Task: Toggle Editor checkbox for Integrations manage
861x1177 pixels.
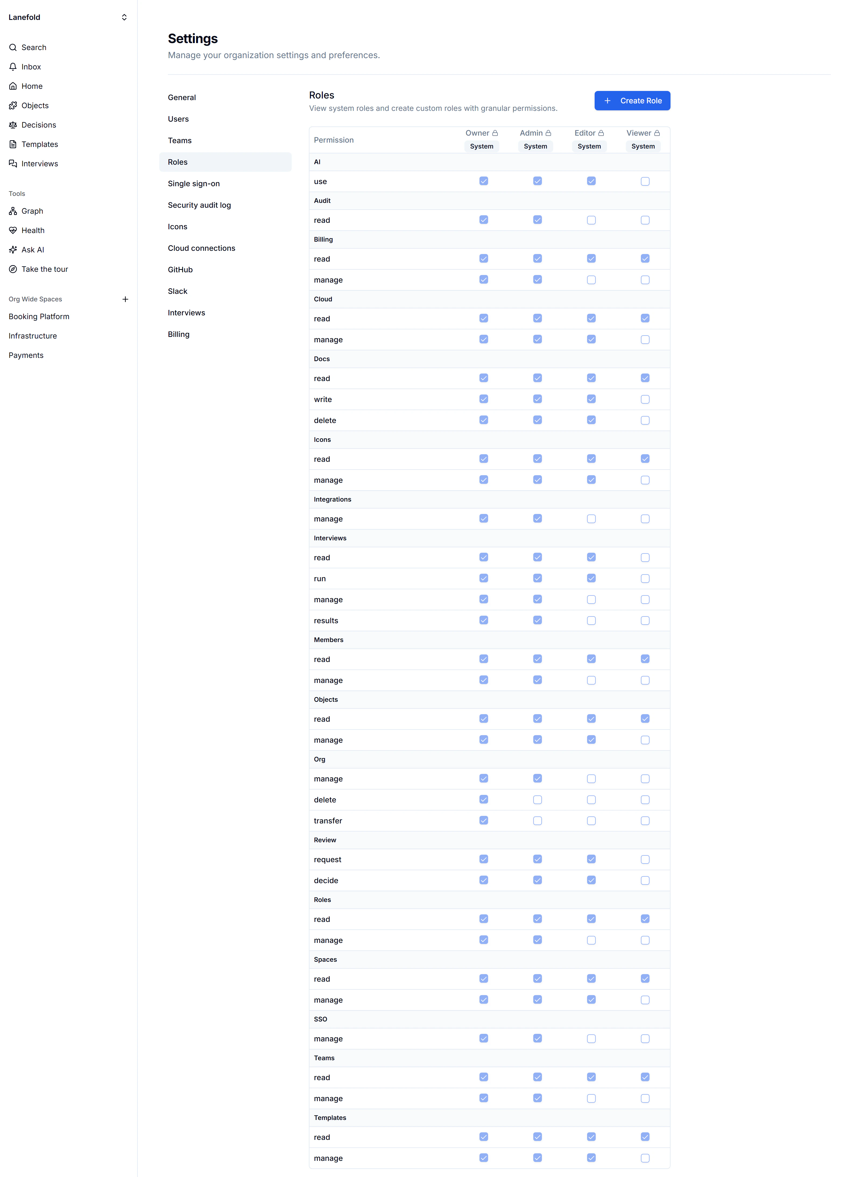Action: (591, 519)
